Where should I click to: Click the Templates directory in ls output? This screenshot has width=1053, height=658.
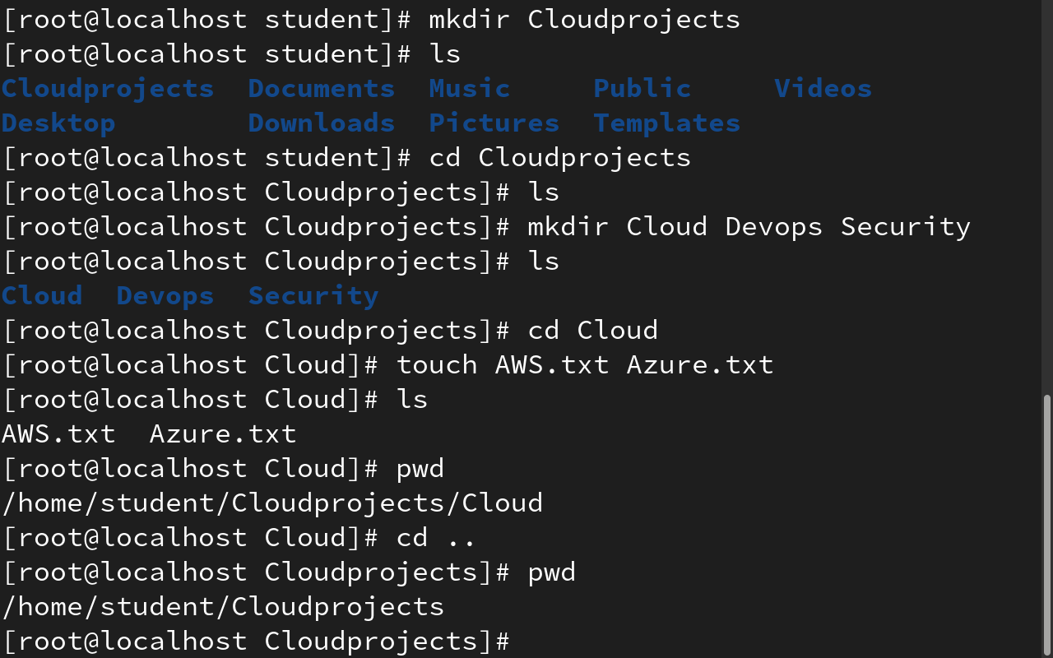tap(667, 123)
